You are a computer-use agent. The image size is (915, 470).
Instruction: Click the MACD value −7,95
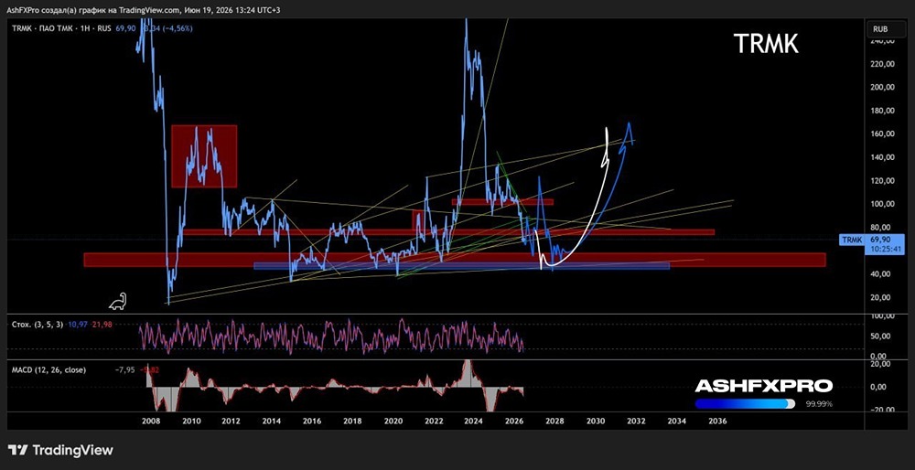click(124, 369)
